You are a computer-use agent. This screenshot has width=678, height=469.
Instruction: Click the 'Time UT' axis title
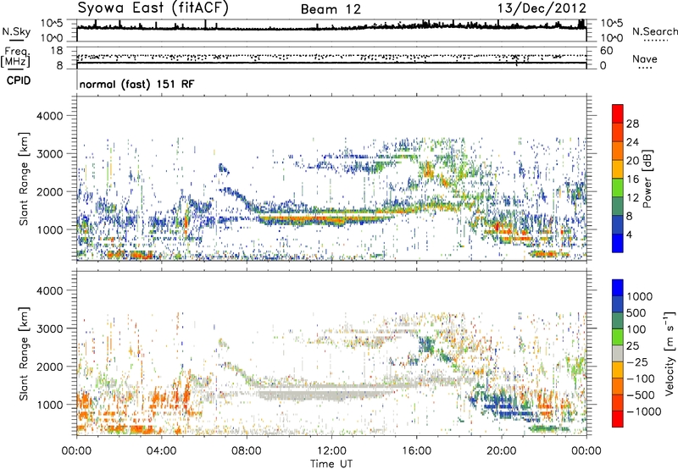[331, 464]
